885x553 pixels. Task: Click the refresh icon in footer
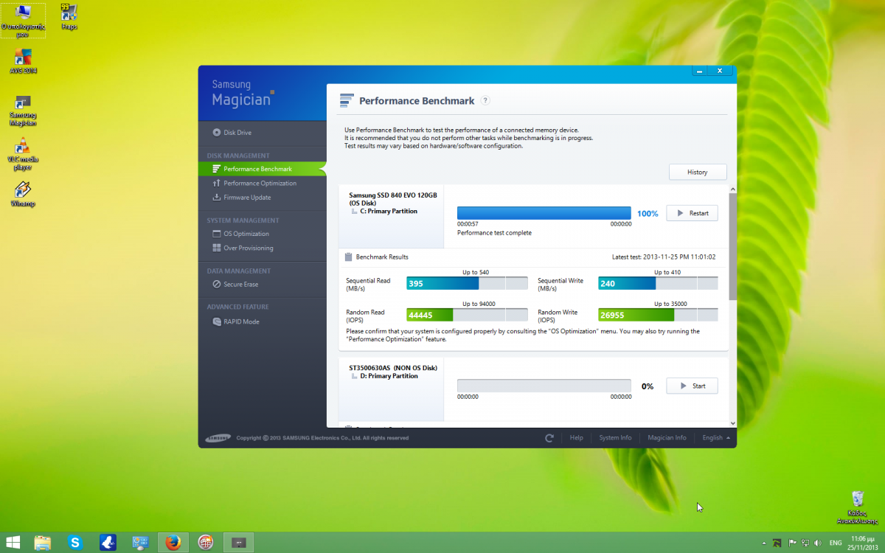click(x=549, y=438)
